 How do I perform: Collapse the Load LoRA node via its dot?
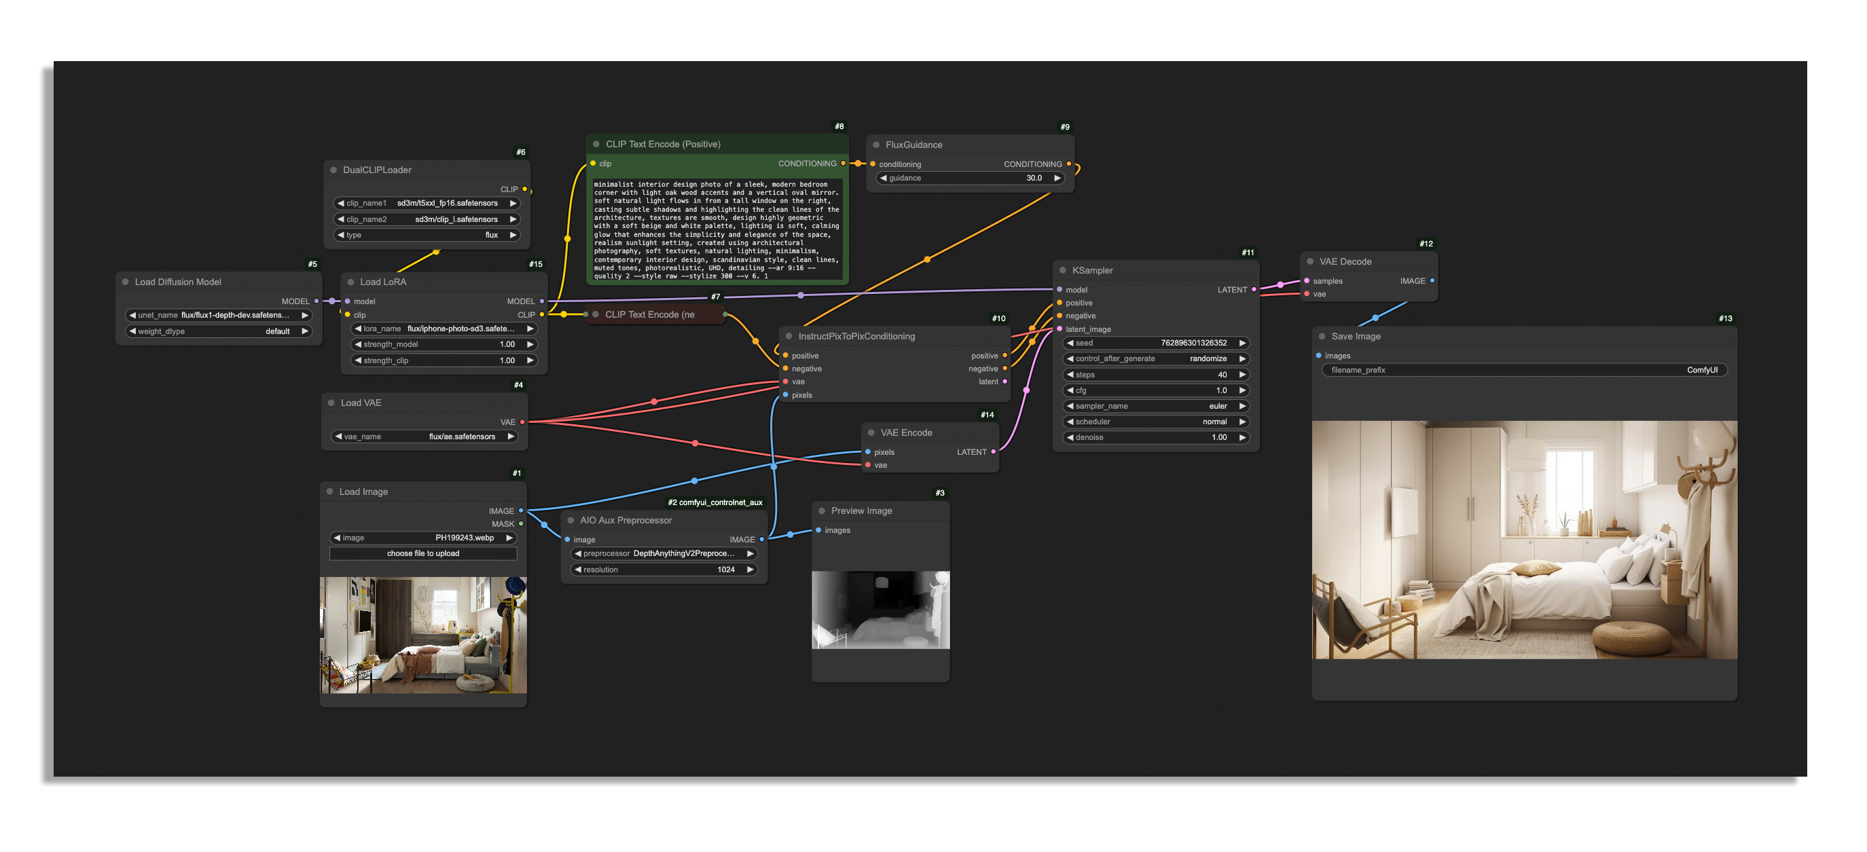pos(351,282)
